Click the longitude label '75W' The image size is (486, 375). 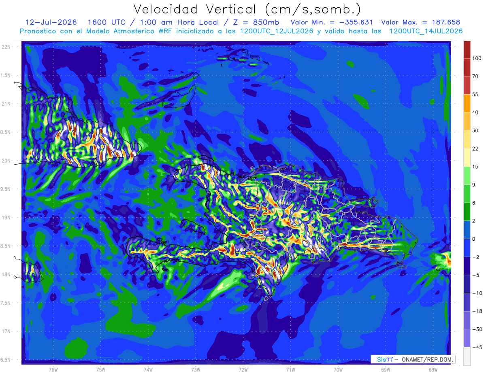[x=100, y=370]
